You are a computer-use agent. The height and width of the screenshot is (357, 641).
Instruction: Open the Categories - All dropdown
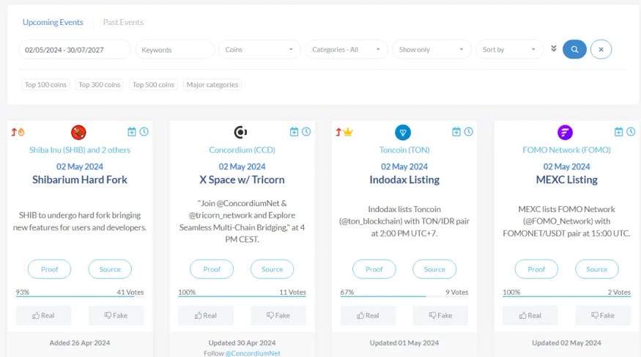click(x=347, y=49)
